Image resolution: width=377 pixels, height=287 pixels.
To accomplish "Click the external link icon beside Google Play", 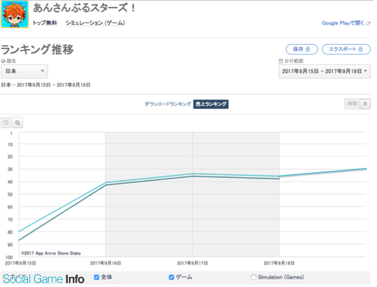I will click(368, 24).
